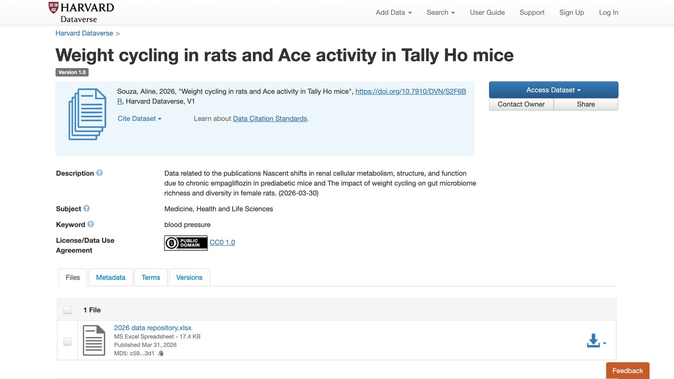The image size is (674, 379).
Task: Open the Access Dataset dropdown
Action: [553, 90]
